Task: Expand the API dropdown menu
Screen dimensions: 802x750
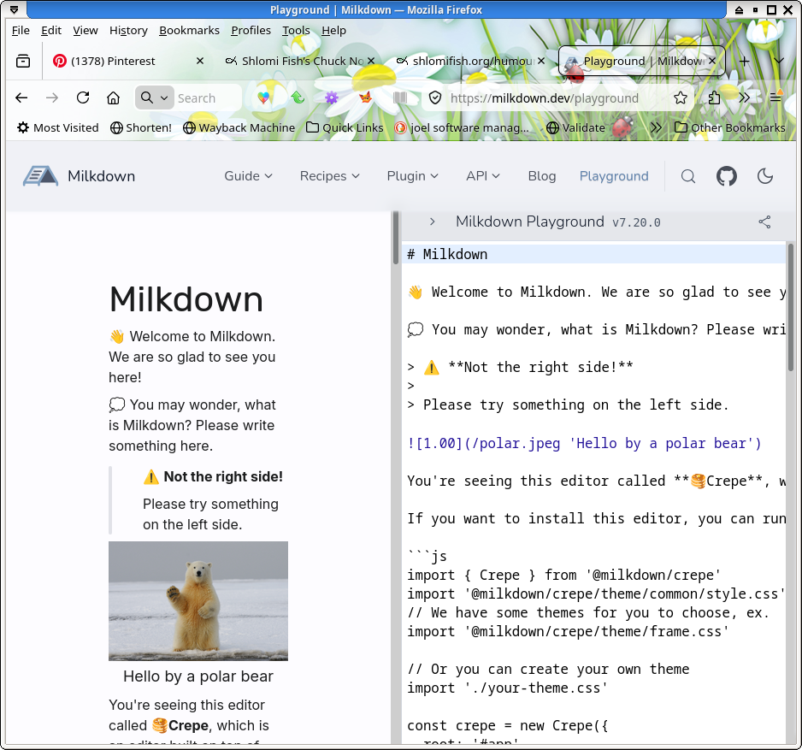Action: [482, 176]
